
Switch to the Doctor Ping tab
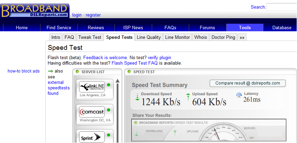coord(223,37)
